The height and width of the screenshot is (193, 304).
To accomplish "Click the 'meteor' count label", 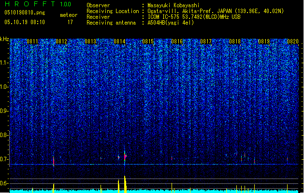I will [x=69, y=15].
